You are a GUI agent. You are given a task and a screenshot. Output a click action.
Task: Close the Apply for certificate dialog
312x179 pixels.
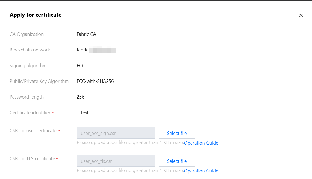pos(301,15)
